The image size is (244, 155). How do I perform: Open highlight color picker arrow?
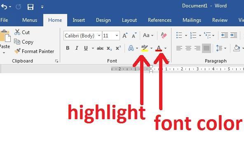coord(151,48)
